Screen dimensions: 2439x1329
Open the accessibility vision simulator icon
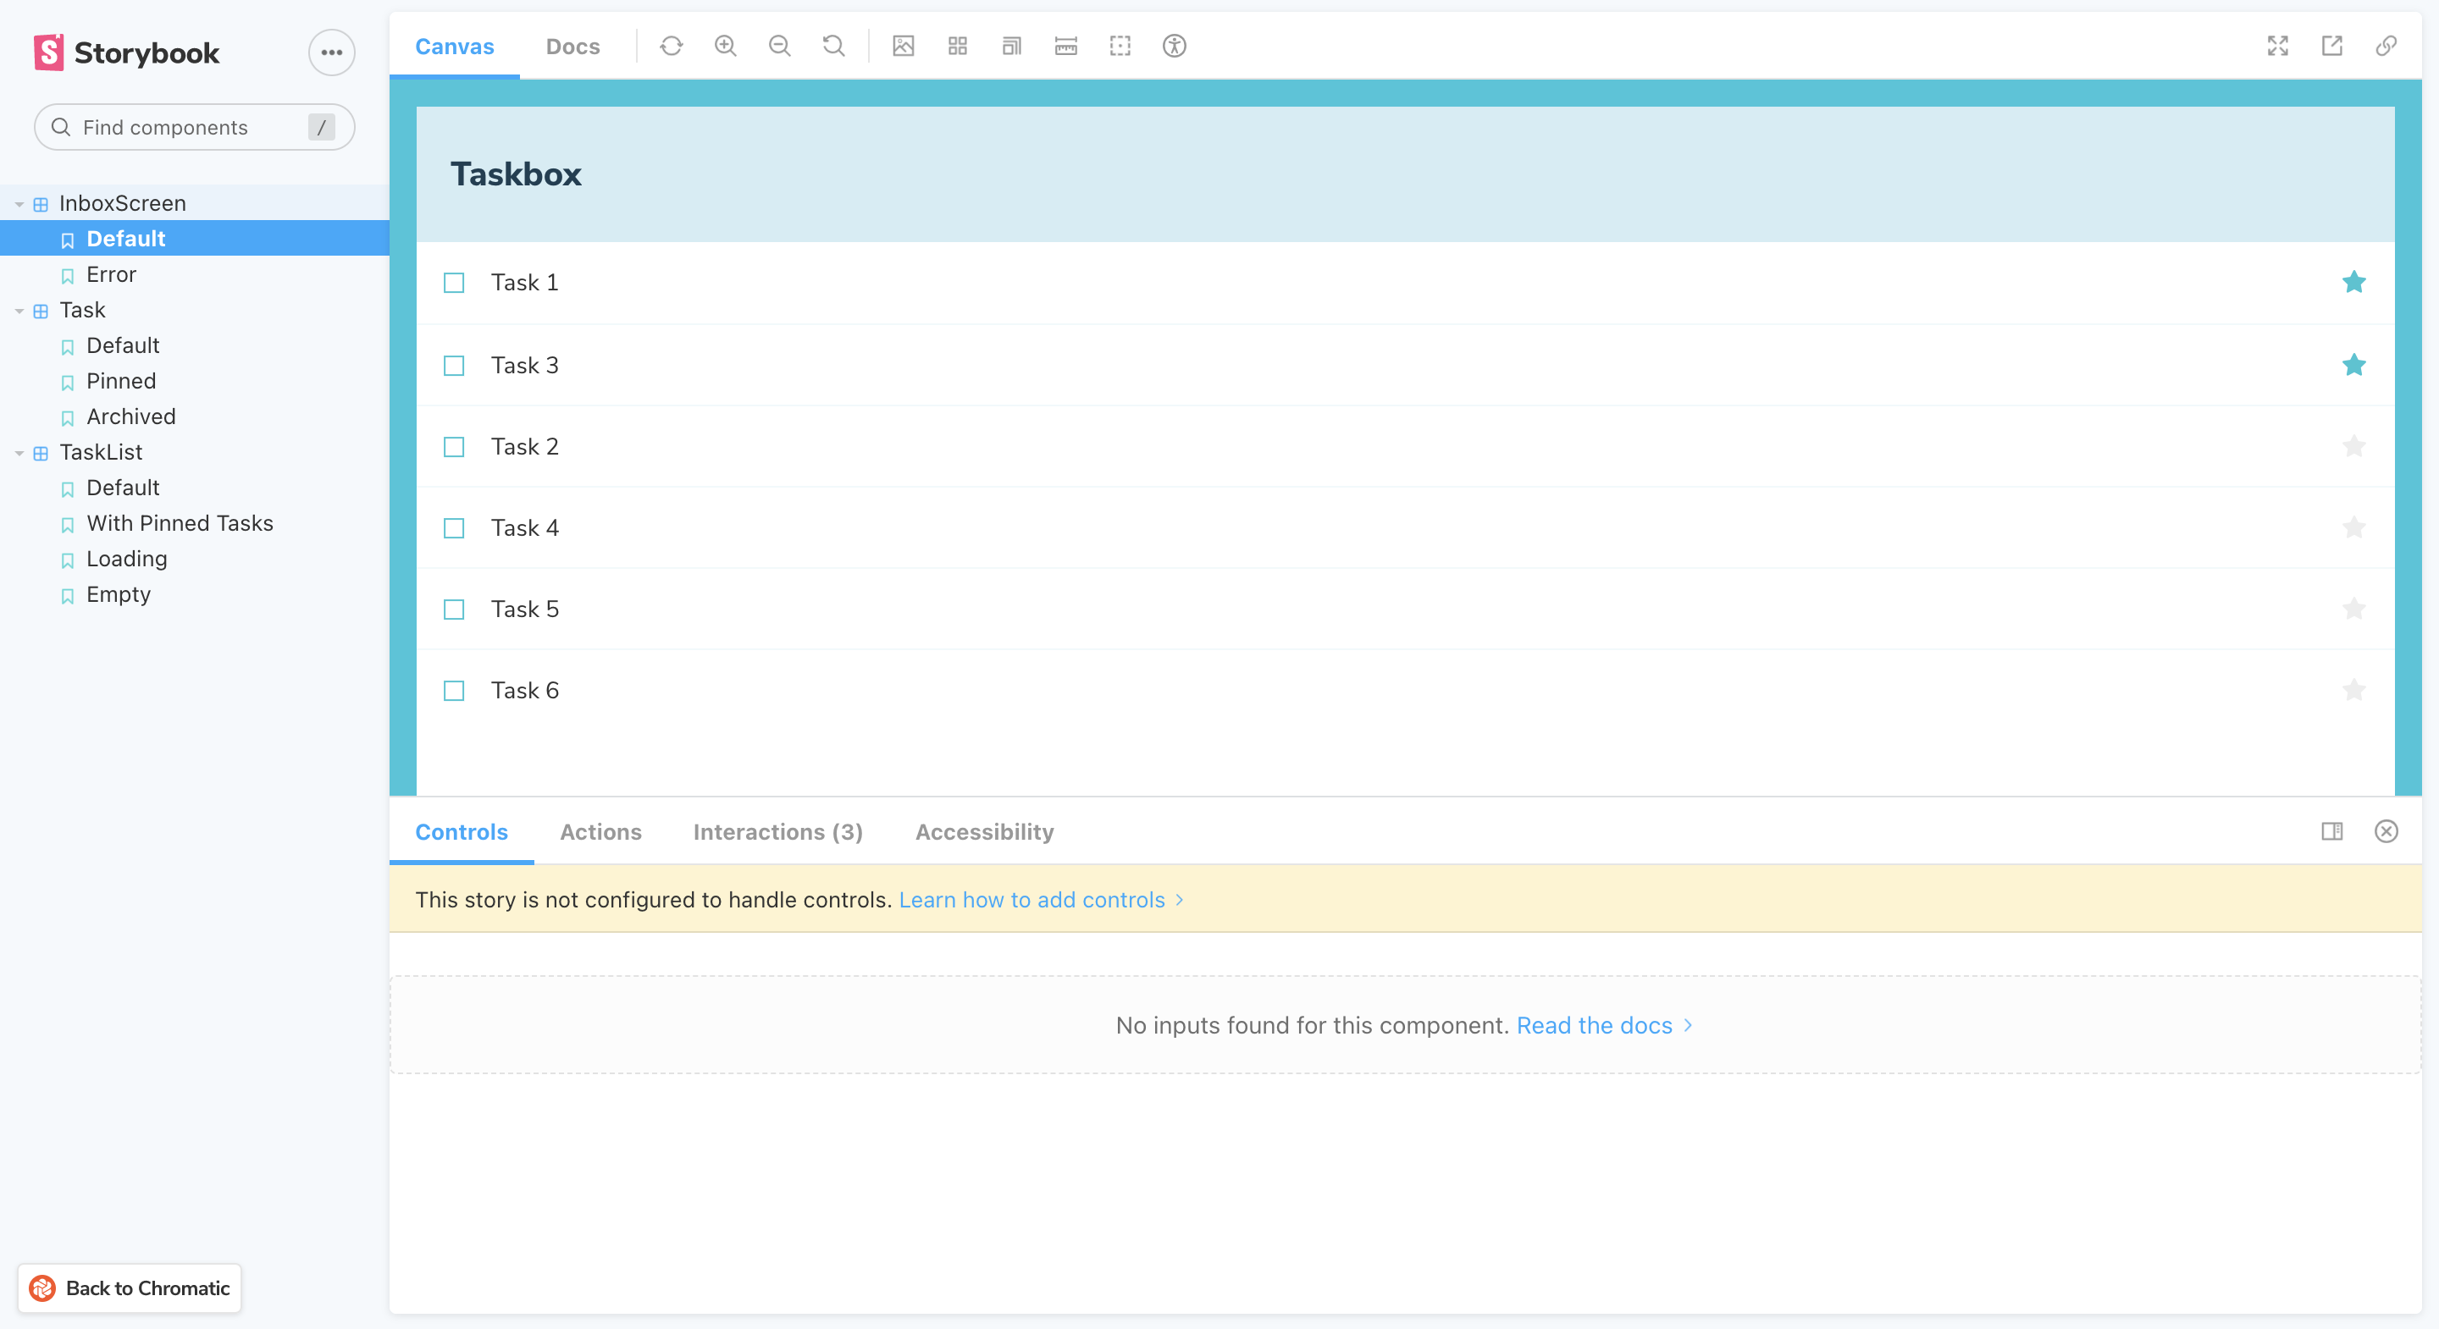pyautogui.click(x=1174, y=46)
